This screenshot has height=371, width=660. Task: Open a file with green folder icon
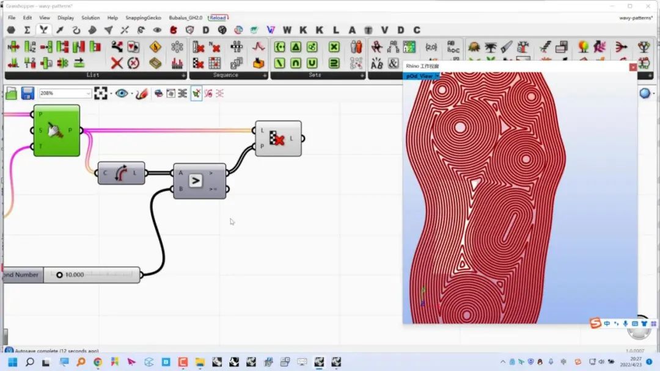[x=12, y=93]
